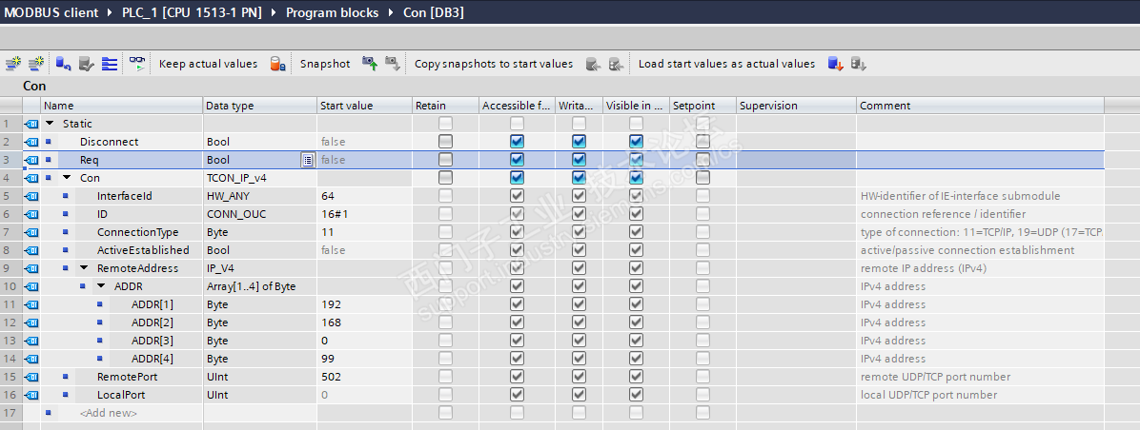Click Con [DB3] breadcrumb item
Image resolution: width=1140 pixels, height=430 pixels.
434,13
